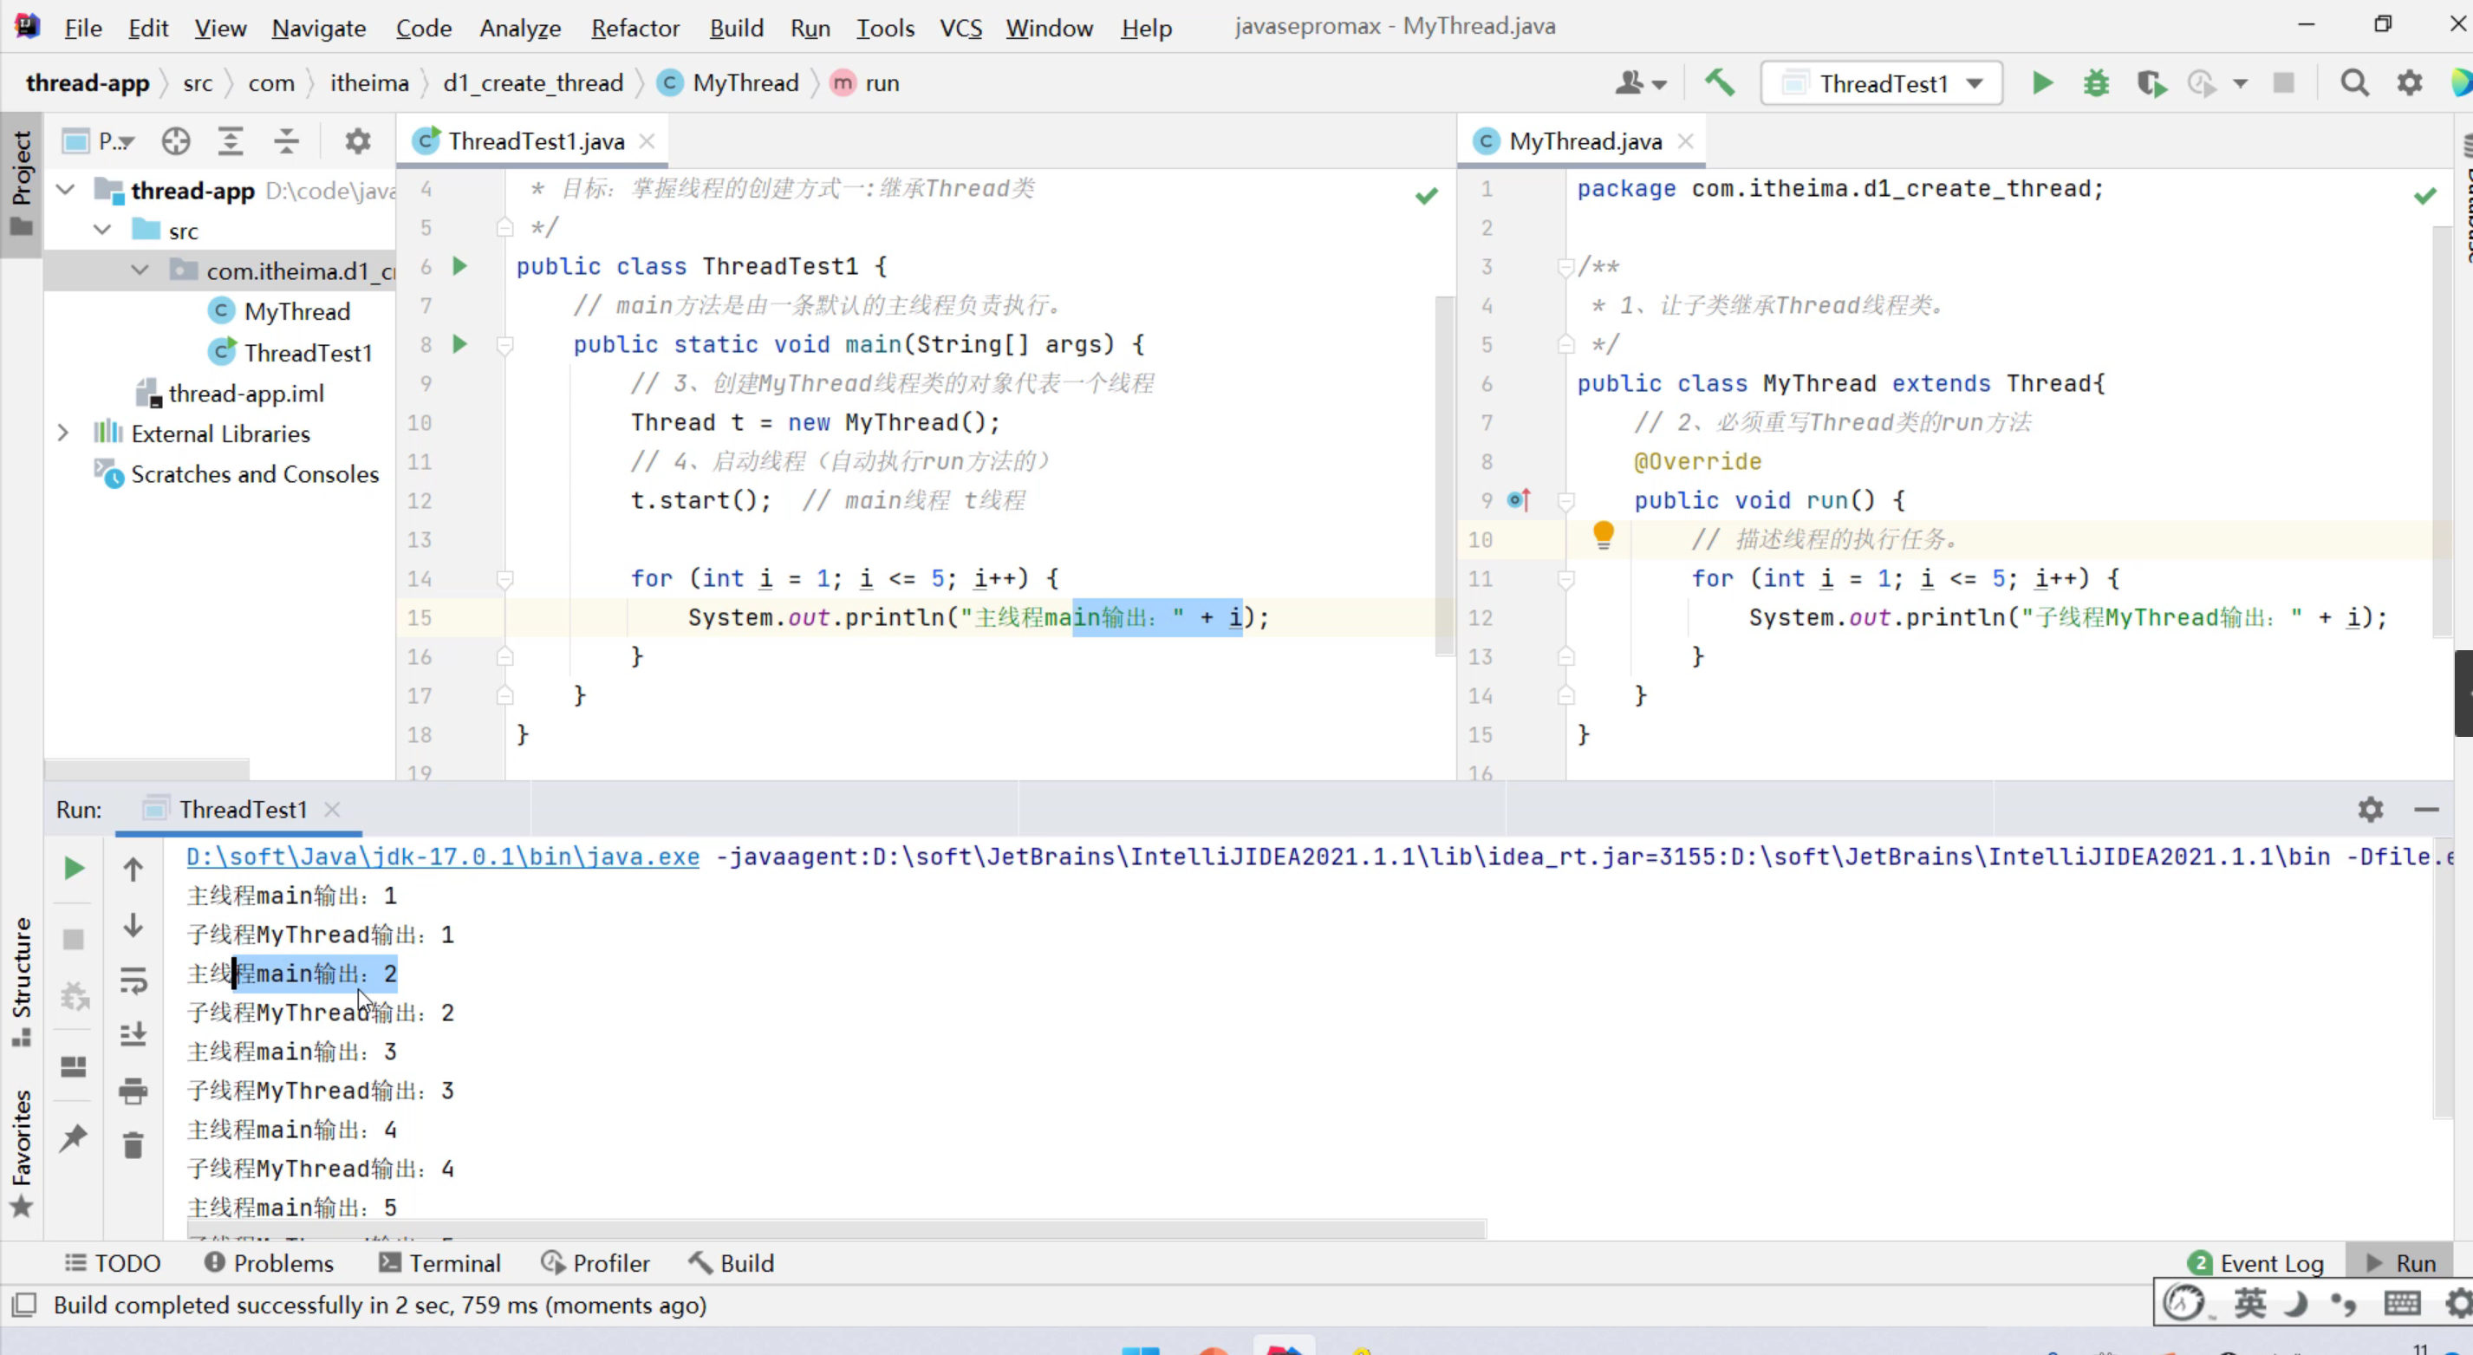
Task: Toggle the Favorites tool window stripe
Action: (x=21, y=1152)
